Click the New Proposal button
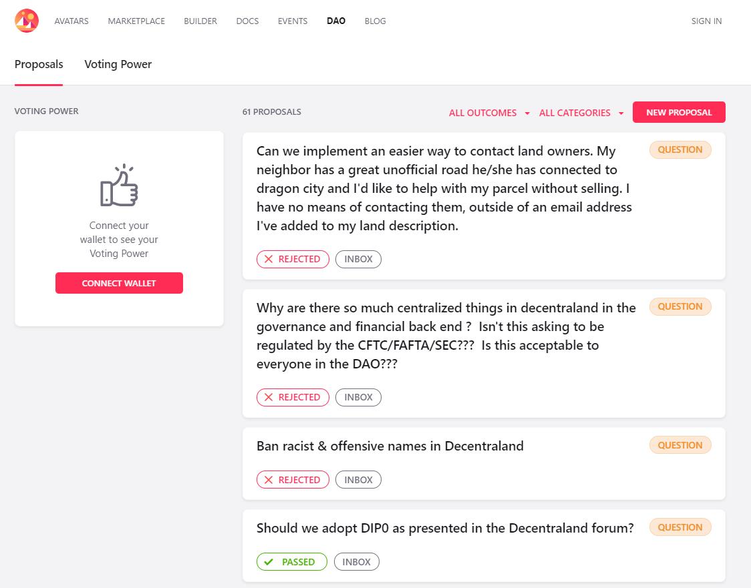 (x=679, y=112)
